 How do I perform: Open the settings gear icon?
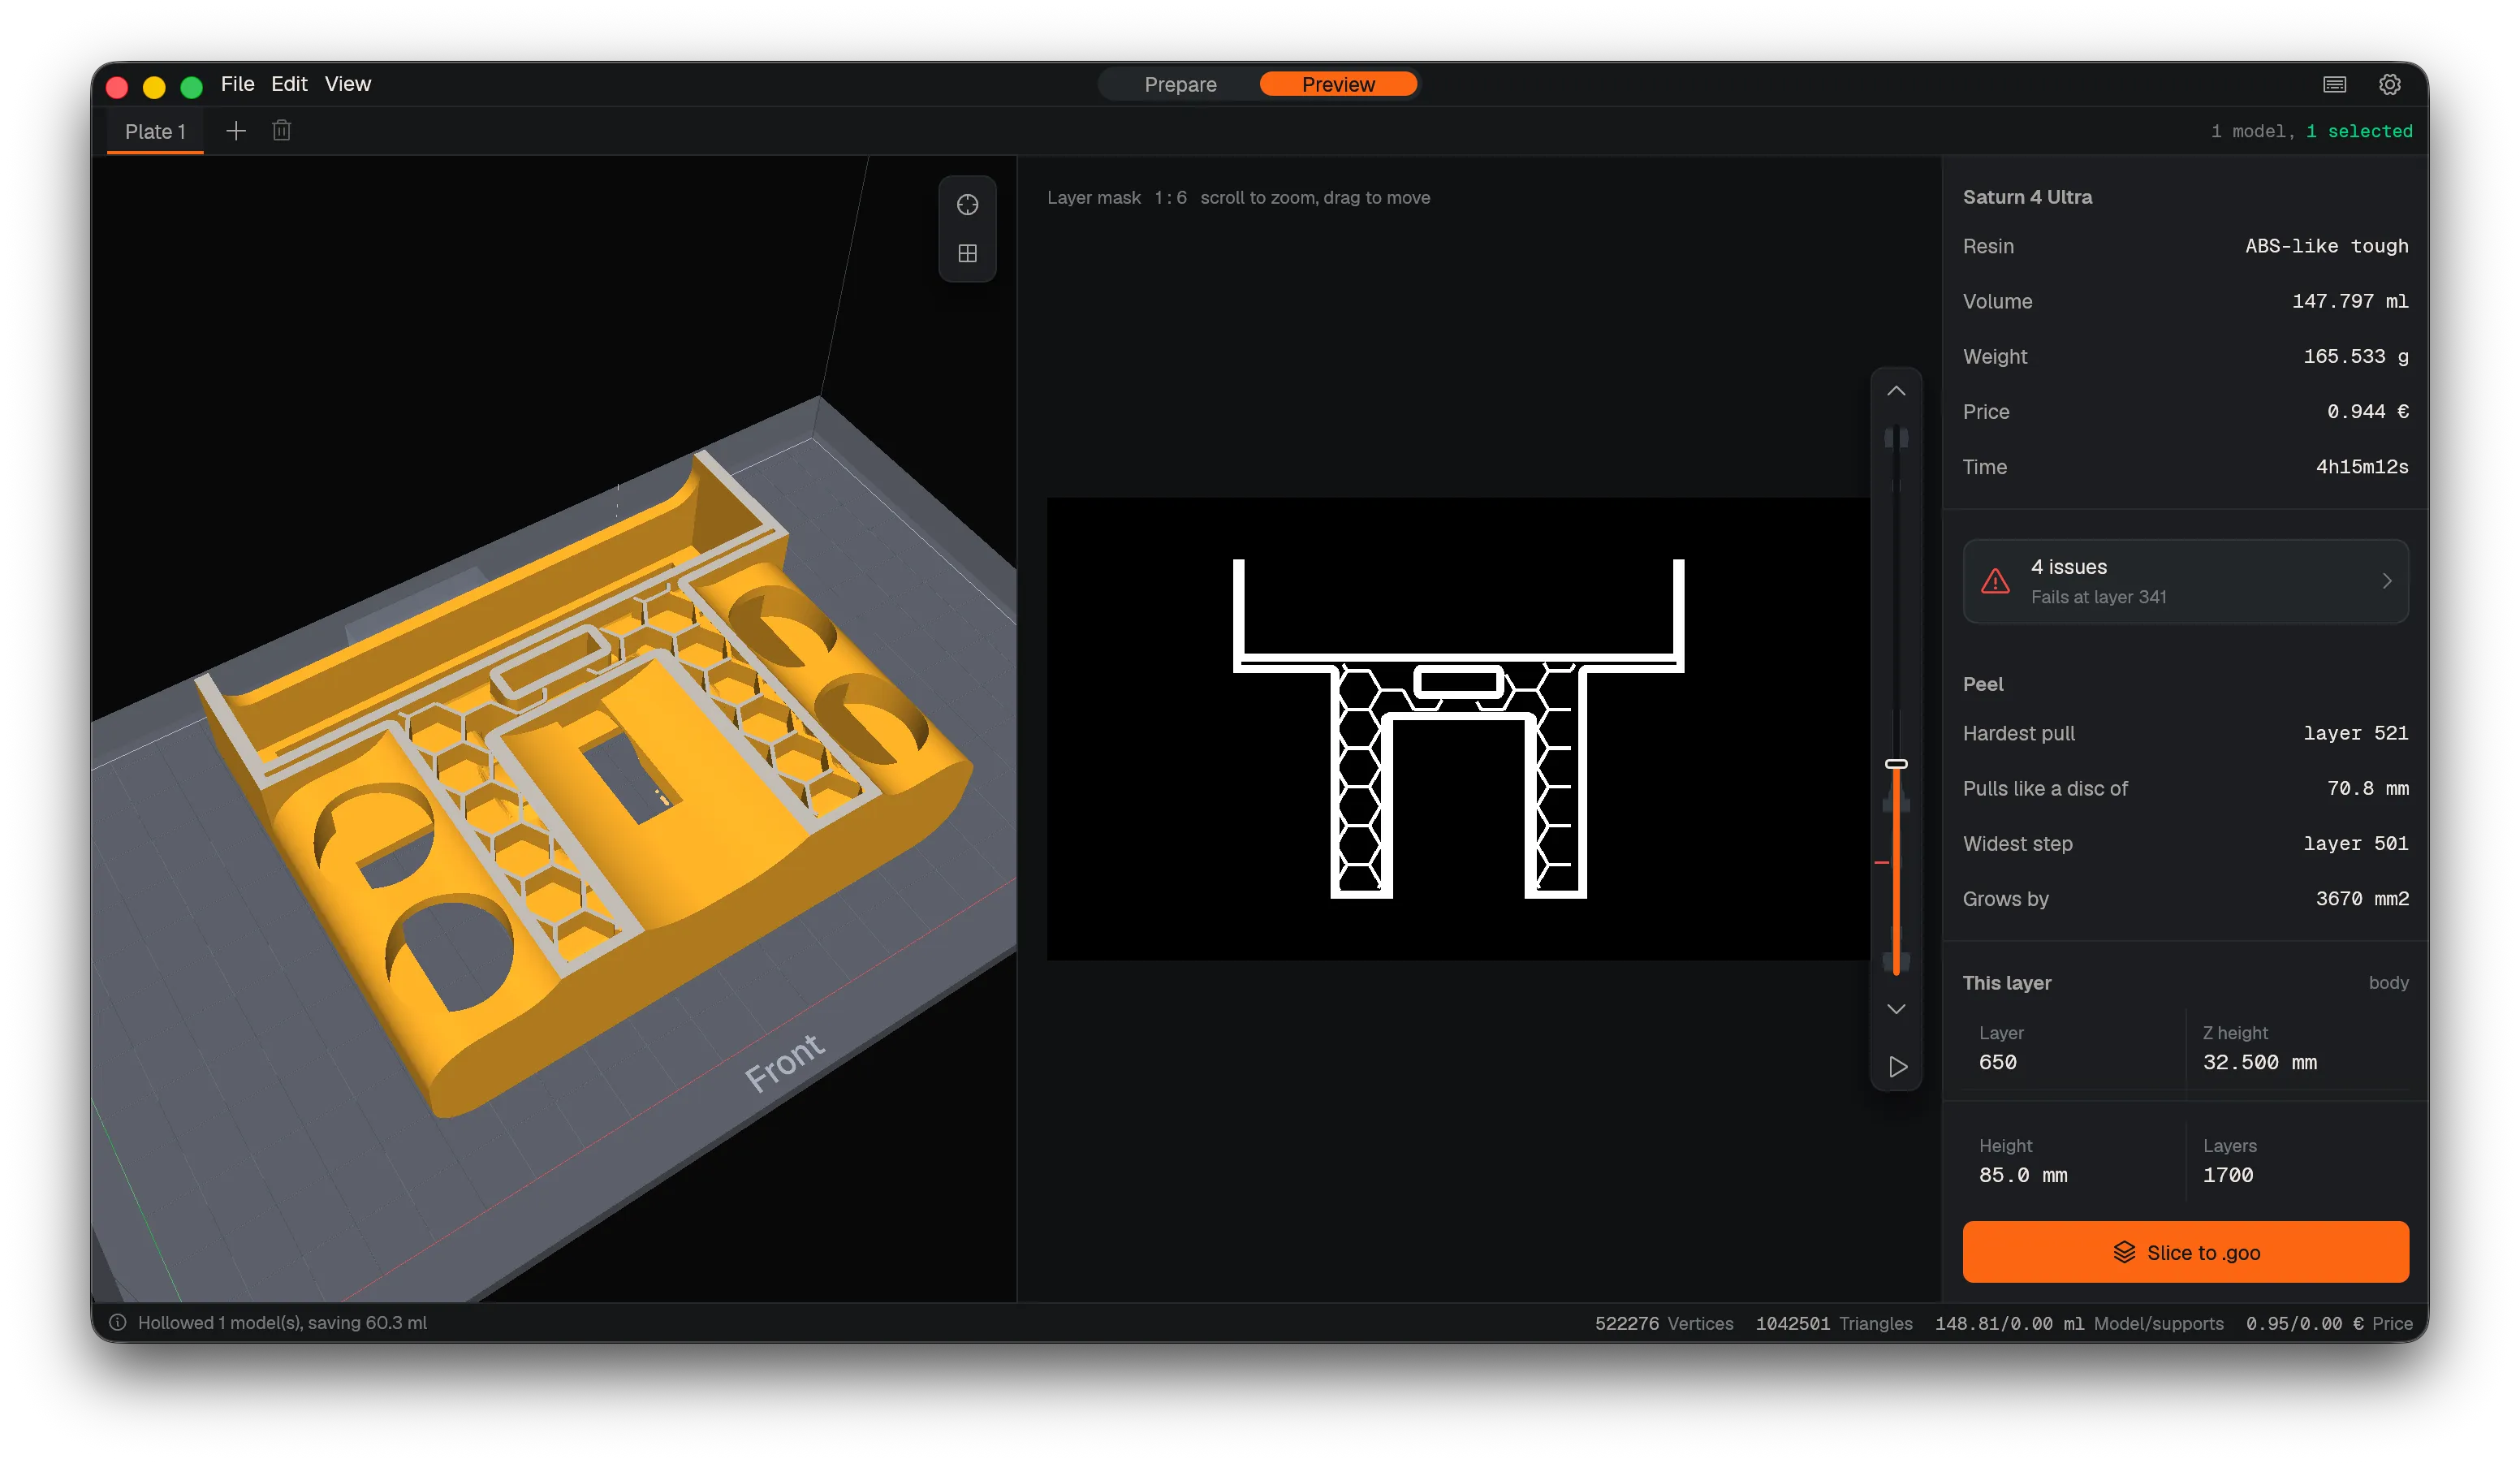[x=2389, y=85]
